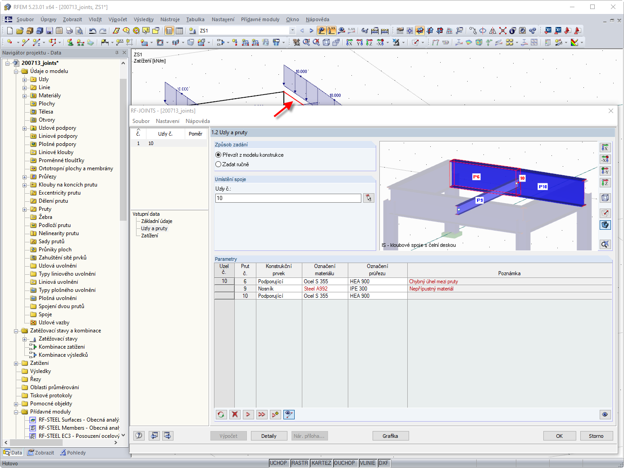
Task: Click the Grafika button
Action: click(391, 436)
